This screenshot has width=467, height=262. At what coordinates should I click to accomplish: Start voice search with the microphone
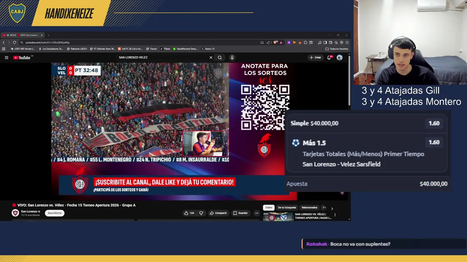[232, 57]
